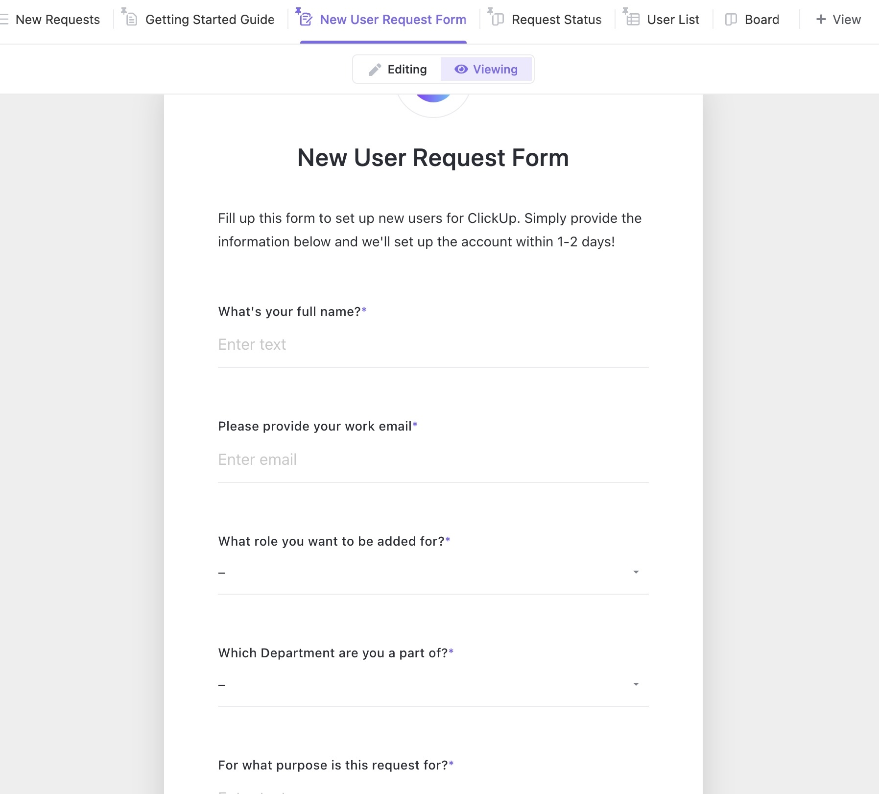
Task: Click the full name text field
Action: point(433,345)
